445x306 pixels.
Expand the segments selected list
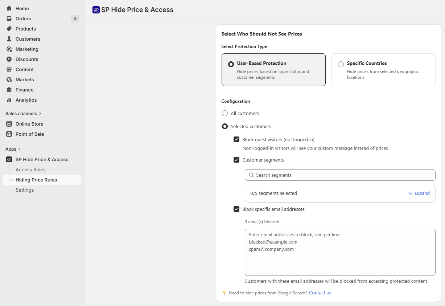[x=419, y=193]
